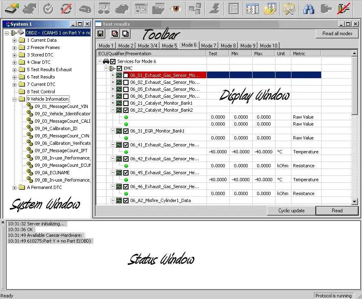Click the Cyclic update button

pyautogui.click(x=291, y=210)
